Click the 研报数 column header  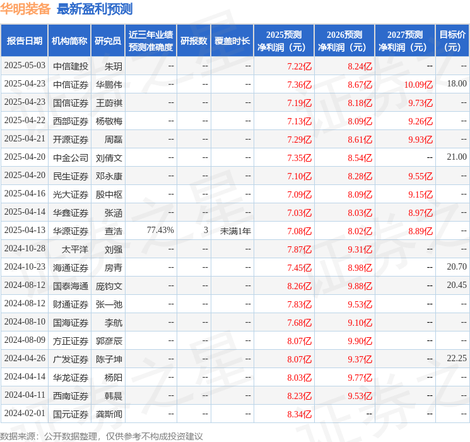coord(194,41)
